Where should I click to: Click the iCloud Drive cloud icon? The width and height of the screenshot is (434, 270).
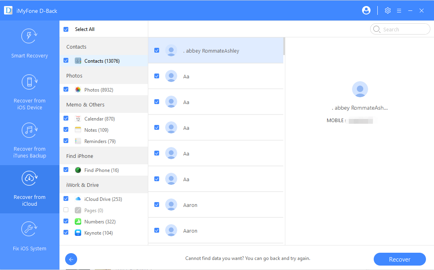(x=78, y=199)
